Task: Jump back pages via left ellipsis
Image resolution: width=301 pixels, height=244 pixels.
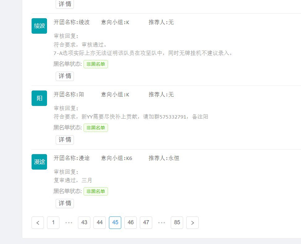Action: pyautogui.click(x=69, y=223)
